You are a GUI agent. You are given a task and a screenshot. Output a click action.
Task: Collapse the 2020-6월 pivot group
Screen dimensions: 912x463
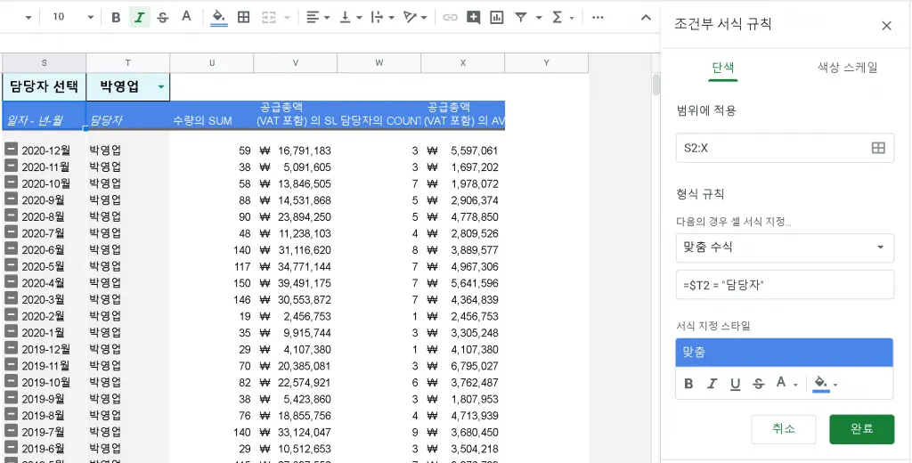(11, 248)
